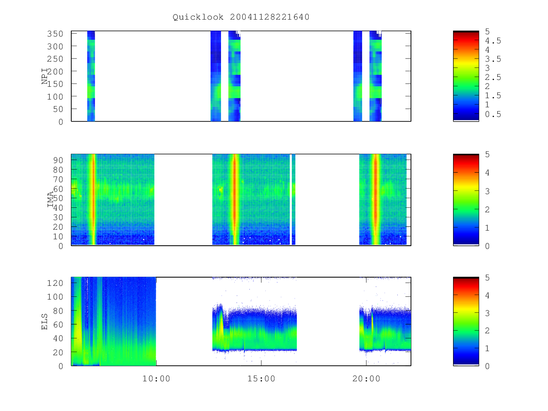Click the 4.5 label on NPI colorbar
This screenshot has width=548, height=411.
click(493, 41)
